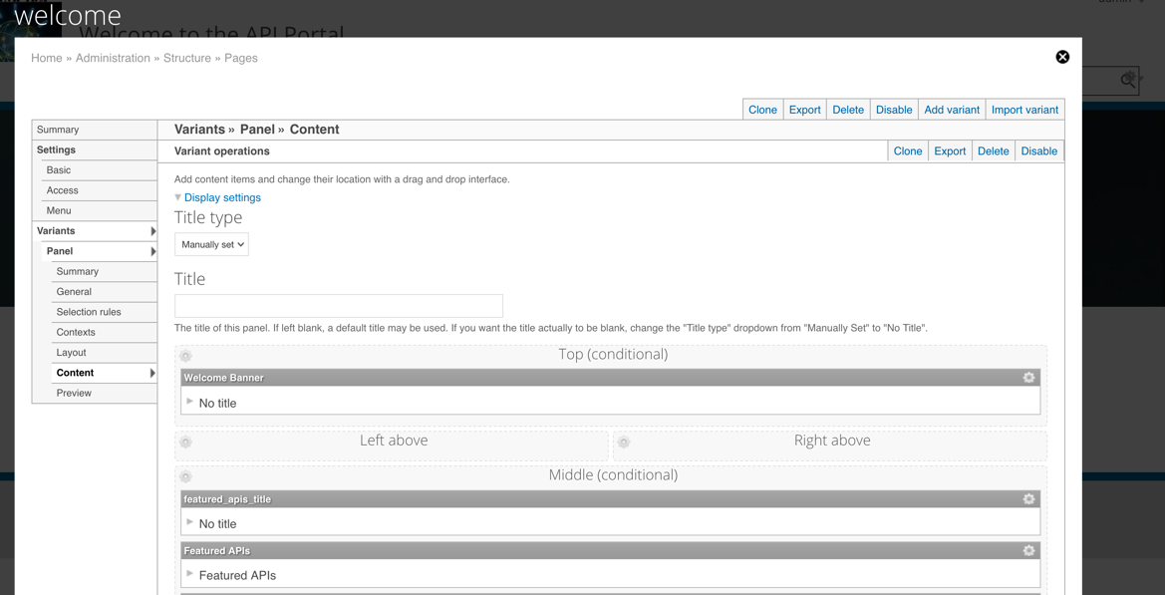Click top Export page button
Image resolution: width=1165 pixels, height=595 pixels.
coord(804,110)
